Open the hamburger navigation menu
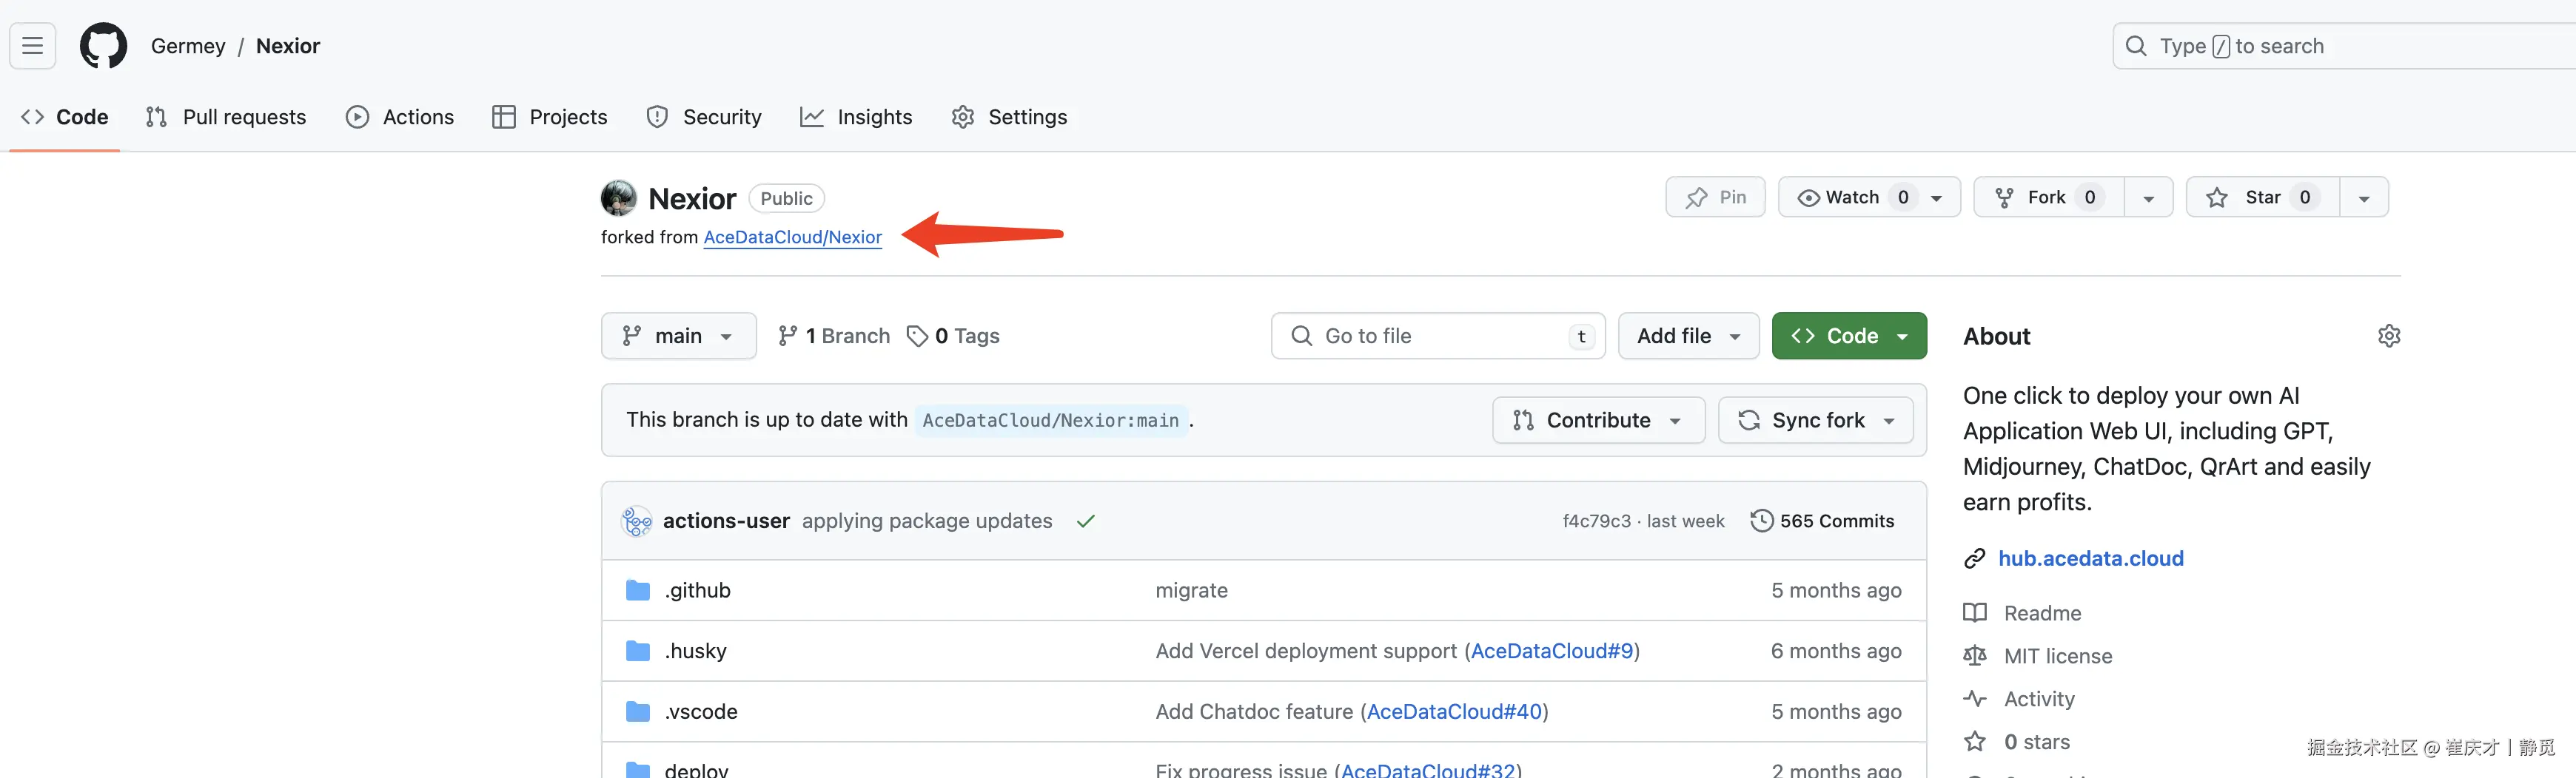This screenshot has height=778, width=2576. 32,46
